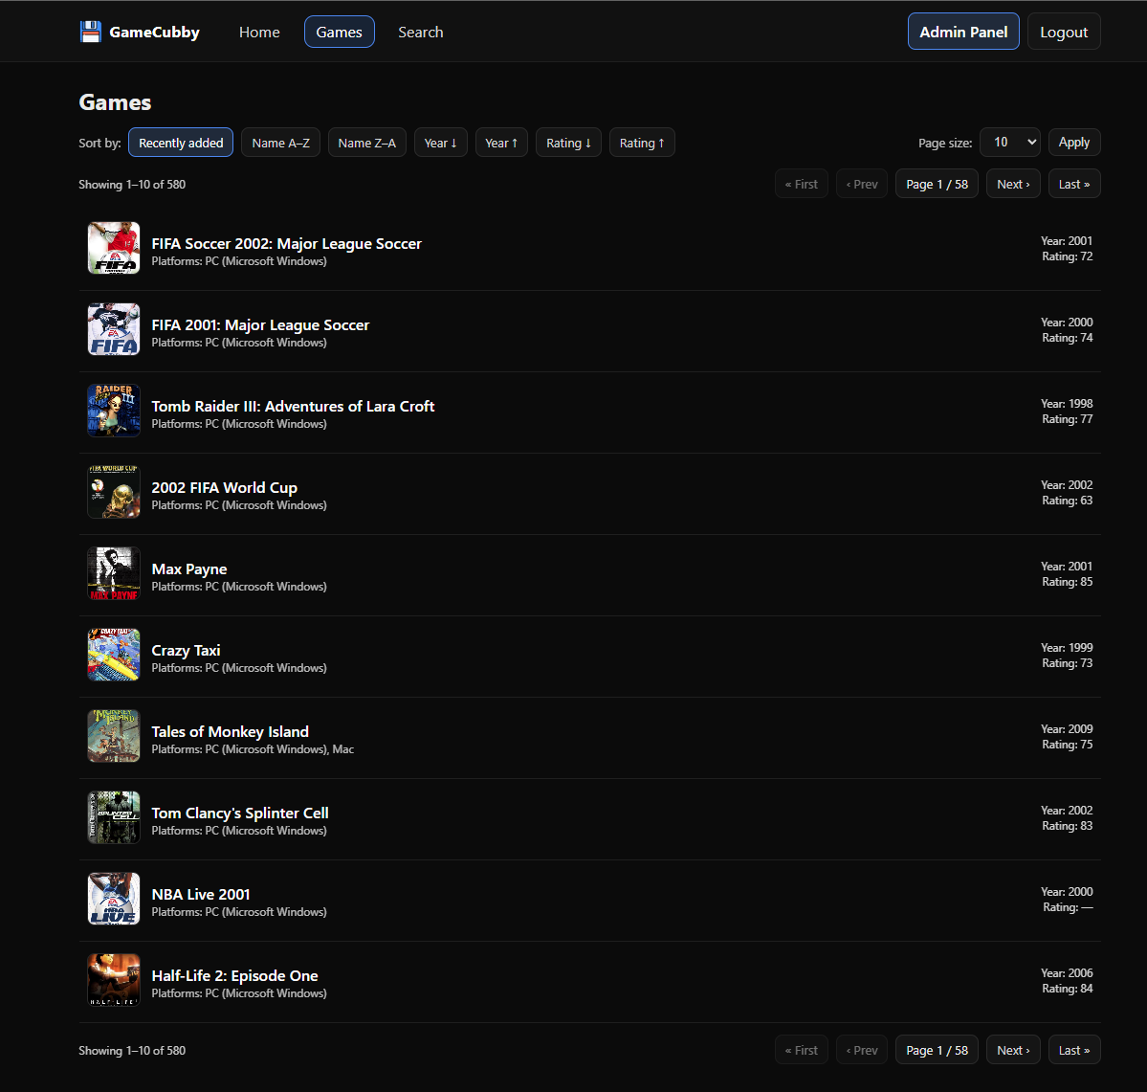The height and width of the screenshot is (1092, 1147).
Task: Click Splinter Cell's 'Rating: 83' text
Action: (1068, 825)
